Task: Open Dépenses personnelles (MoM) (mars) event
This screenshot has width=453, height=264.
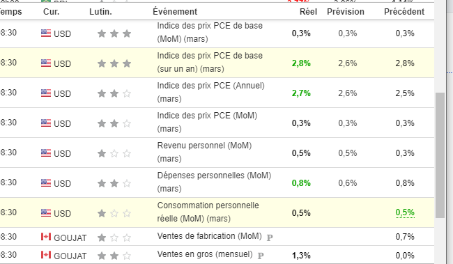Action: pyautogui.click(x=214, y=182)
